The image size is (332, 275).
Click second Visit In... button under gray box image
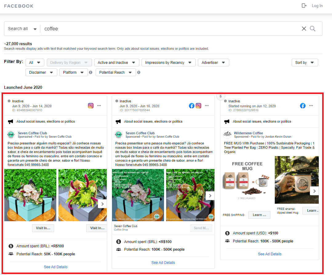97,228
